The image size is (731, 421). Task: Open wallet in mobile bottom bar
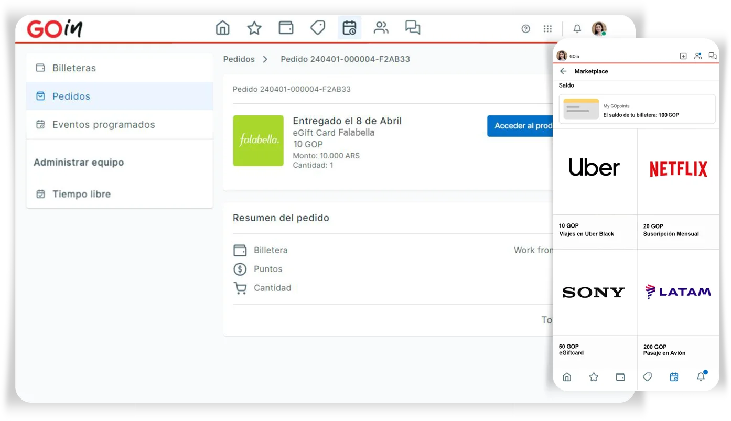click(x=620, y=377)
